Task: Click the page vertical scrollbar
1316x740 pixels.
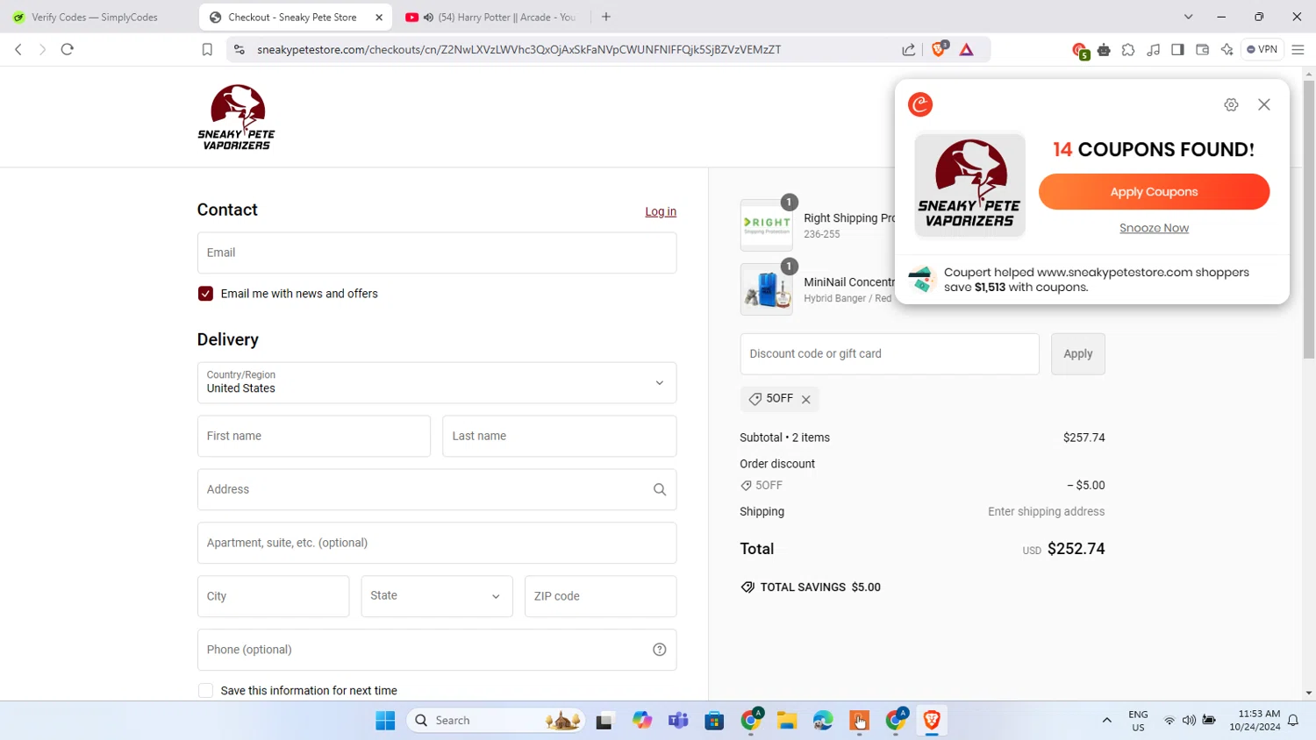Action: 1308,219
